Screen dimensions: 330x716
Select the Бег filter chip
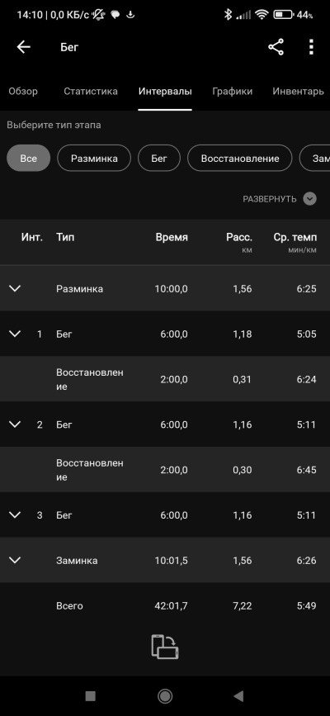click(x=159, y=159)
